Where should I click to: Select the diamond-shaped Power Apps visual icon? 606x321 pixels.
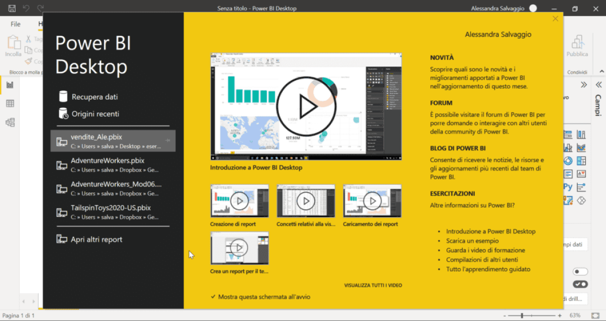[581, 200]
